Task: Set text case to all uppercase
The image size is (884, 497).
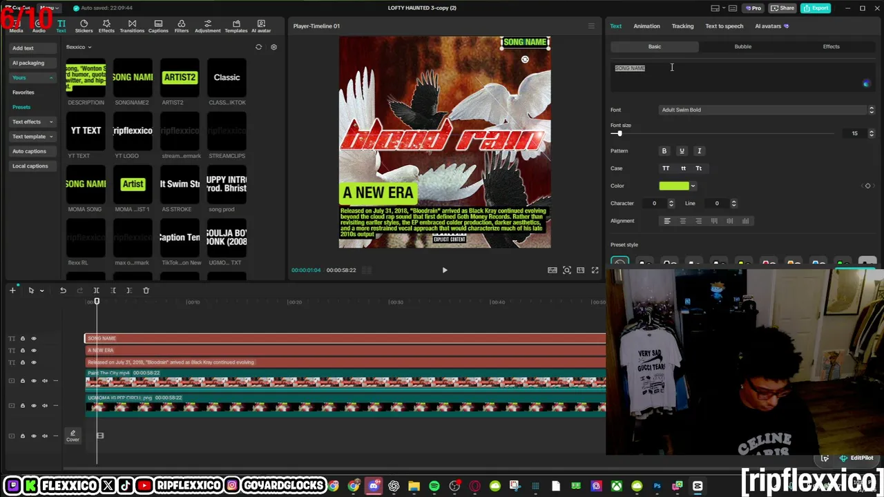Action: (x=666, y=168)
